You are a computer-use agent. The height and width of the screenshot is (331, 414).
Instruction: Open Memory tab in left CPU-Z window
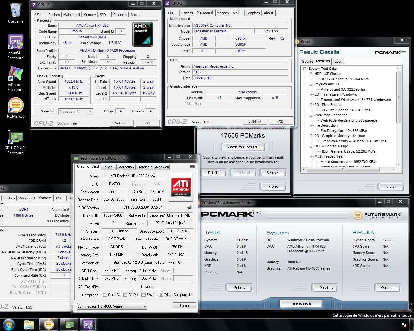click(x=90, y=15)
